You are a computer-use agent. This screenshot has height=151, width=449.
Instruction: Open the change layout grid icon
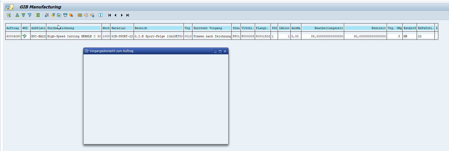80,15
